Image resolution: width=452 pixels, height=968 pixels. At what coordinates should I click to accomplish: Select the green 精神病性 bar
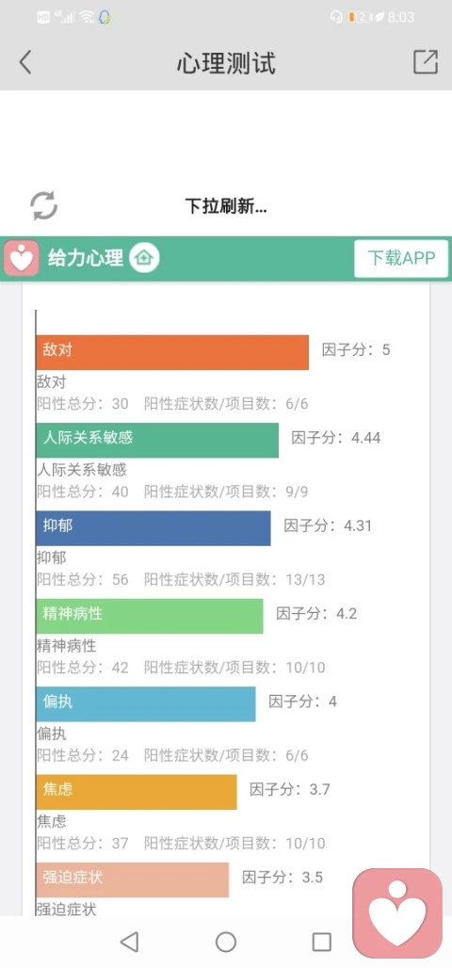click(x=150, y=616)
